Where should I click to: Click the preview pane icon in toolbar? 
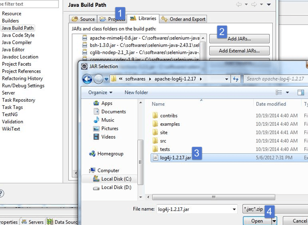300,93
